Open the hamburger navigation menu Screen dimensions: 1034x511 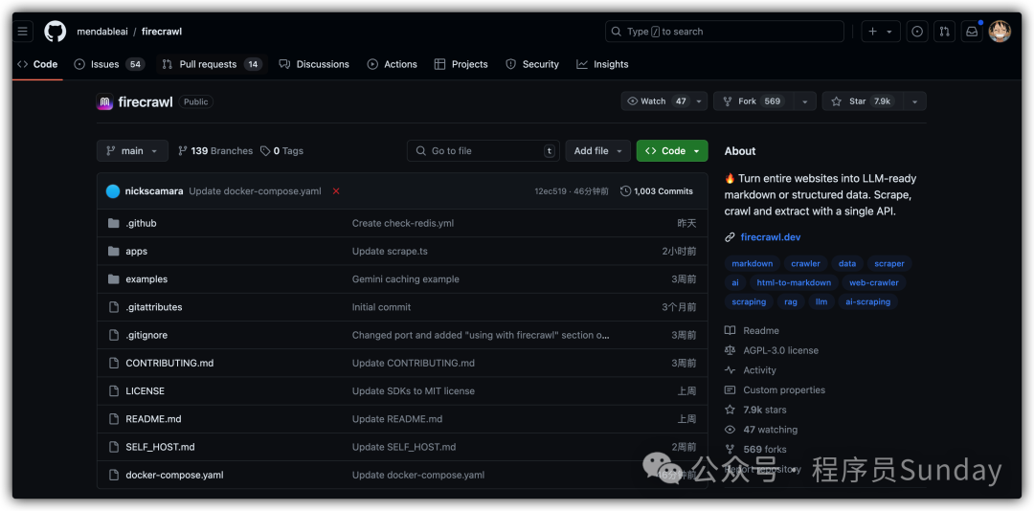tap(23, 32)
